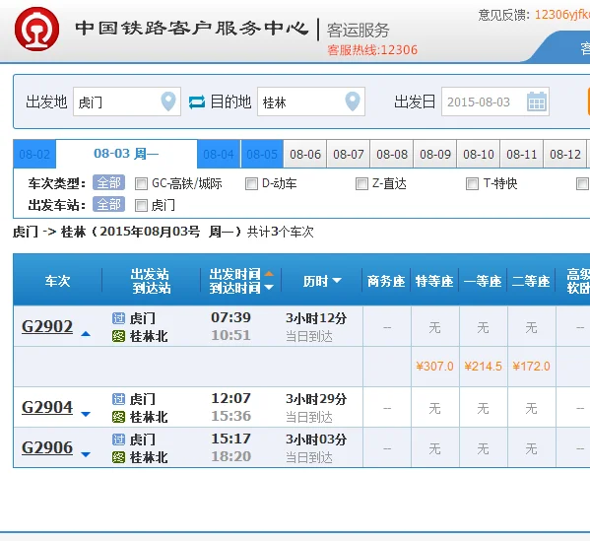Viewport: 590px width, 541px height.
Task: Click the 出发地 input field with 虎门
Action: (x=127, y=101)
